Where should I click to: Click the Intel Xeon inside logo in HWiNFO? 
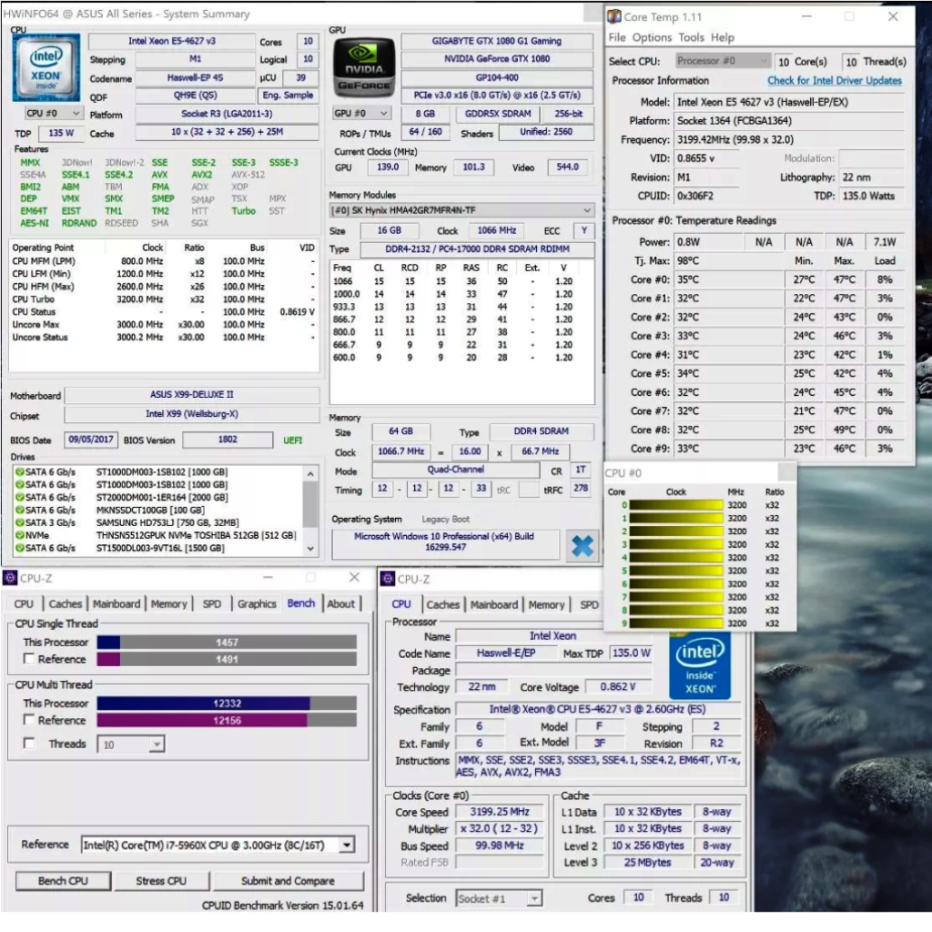[x=46, y=66]
